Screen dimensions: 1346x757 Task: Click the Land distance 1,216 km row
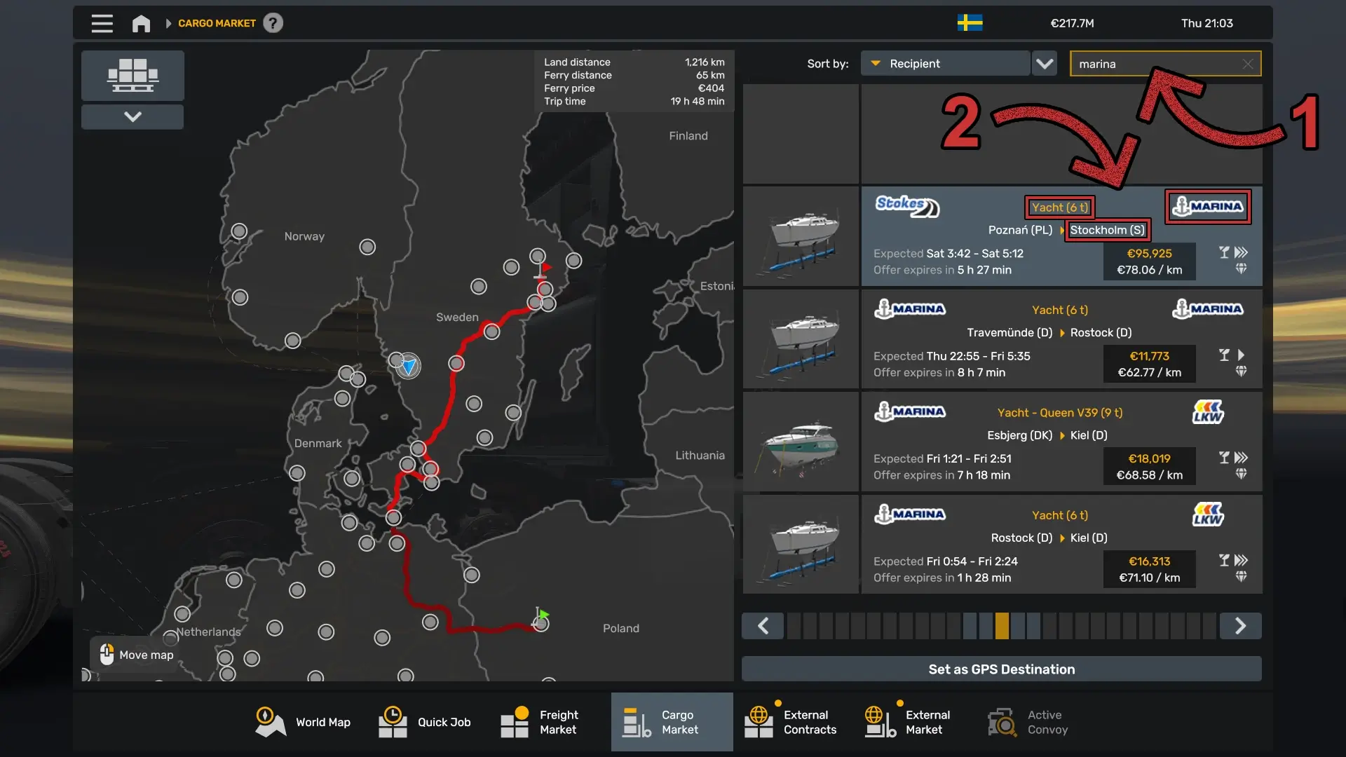(x=634, y=62)
